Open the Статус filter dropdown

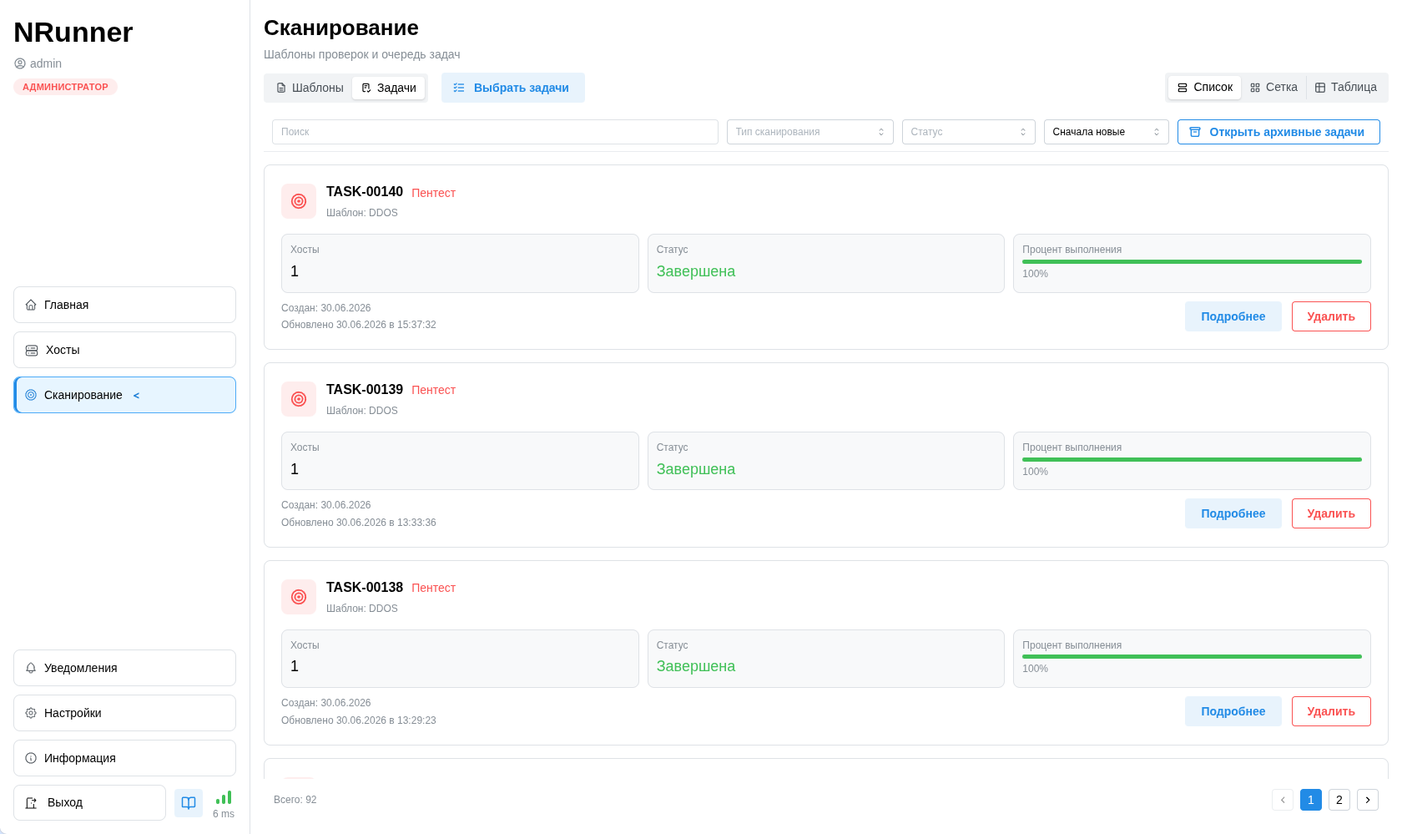click(x=968, y=132)
